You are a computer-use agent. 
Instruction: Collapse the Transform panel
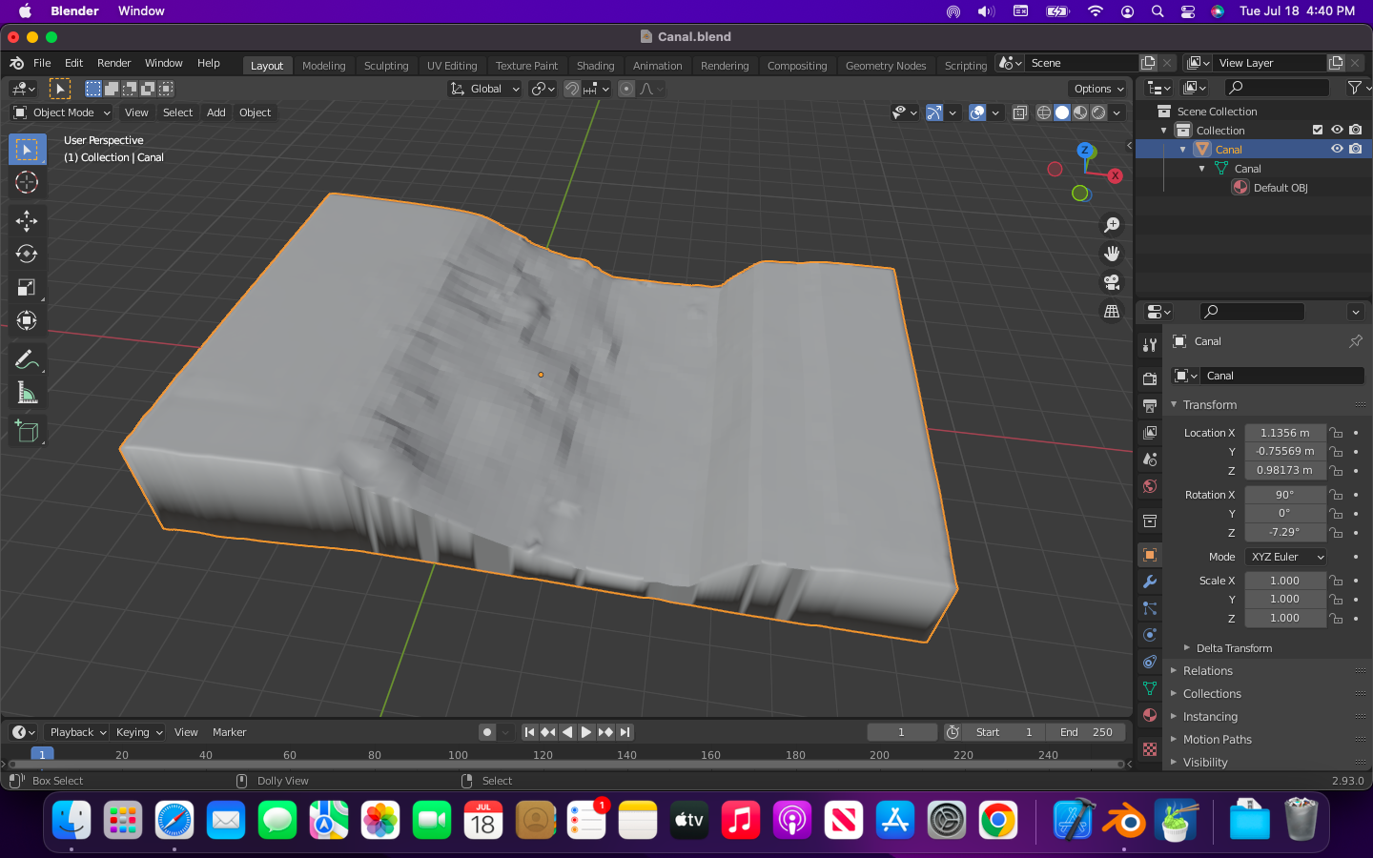click(x=1210, y=405)
